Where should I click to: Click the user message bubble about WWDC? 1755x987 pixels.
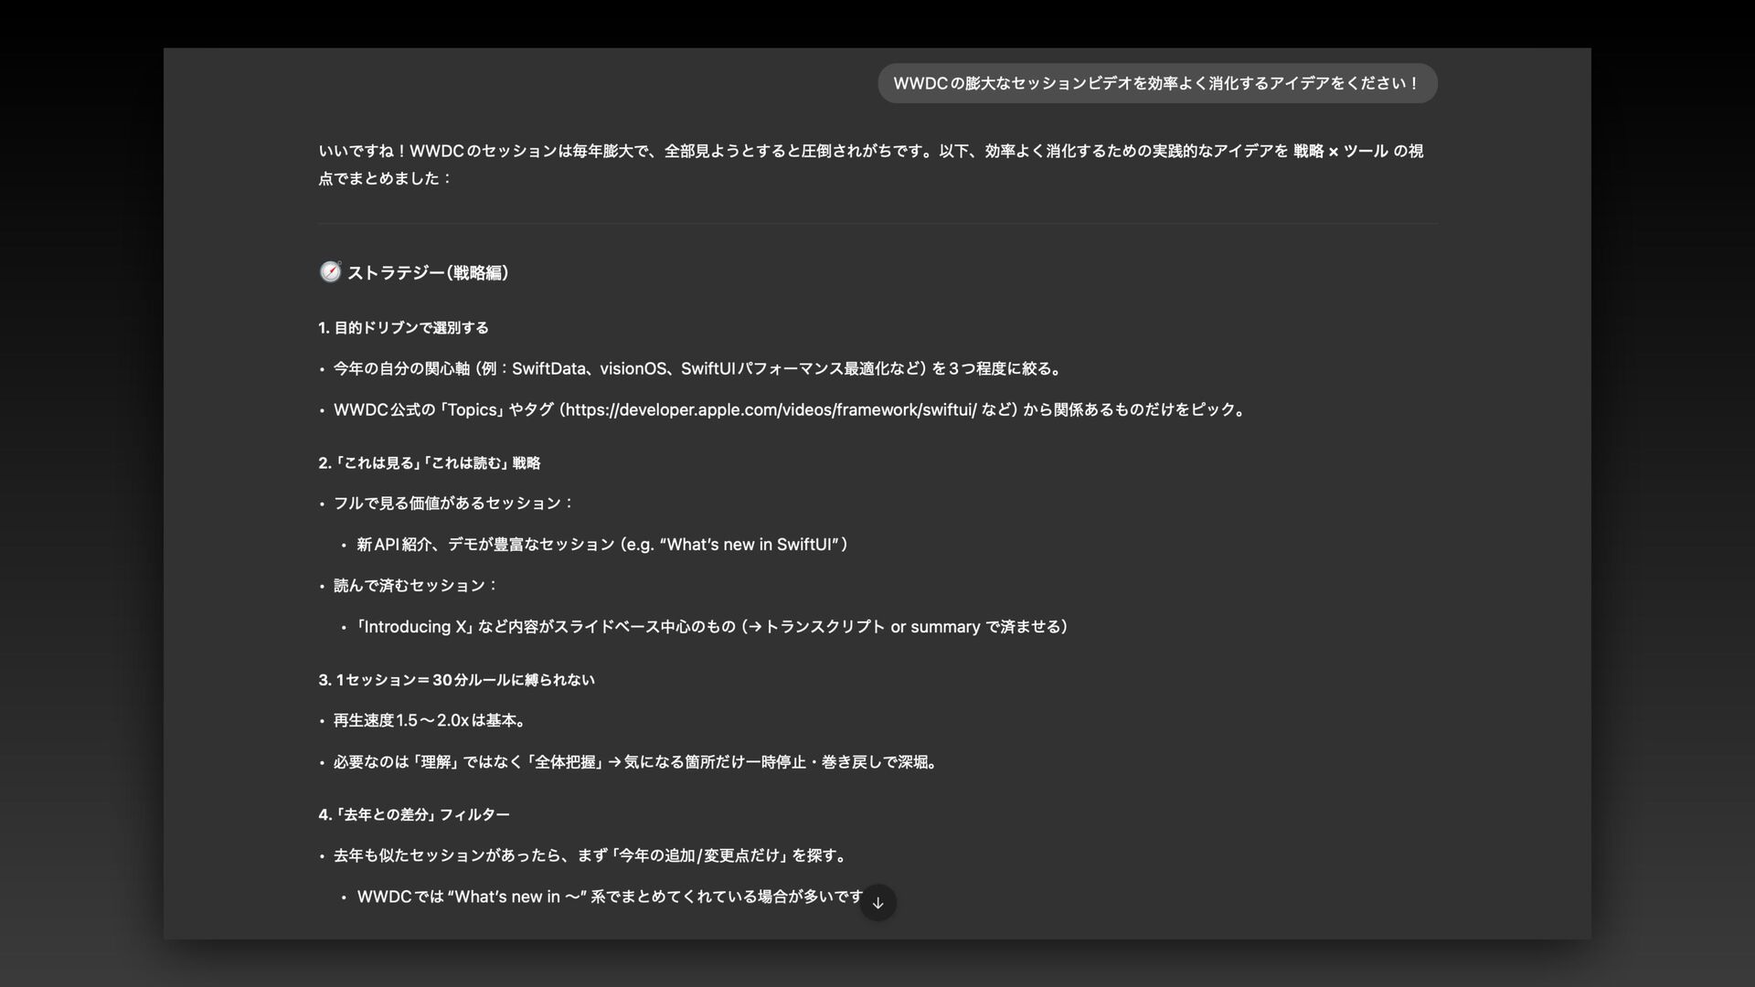pyautogui.click(x=1157, y=83)
